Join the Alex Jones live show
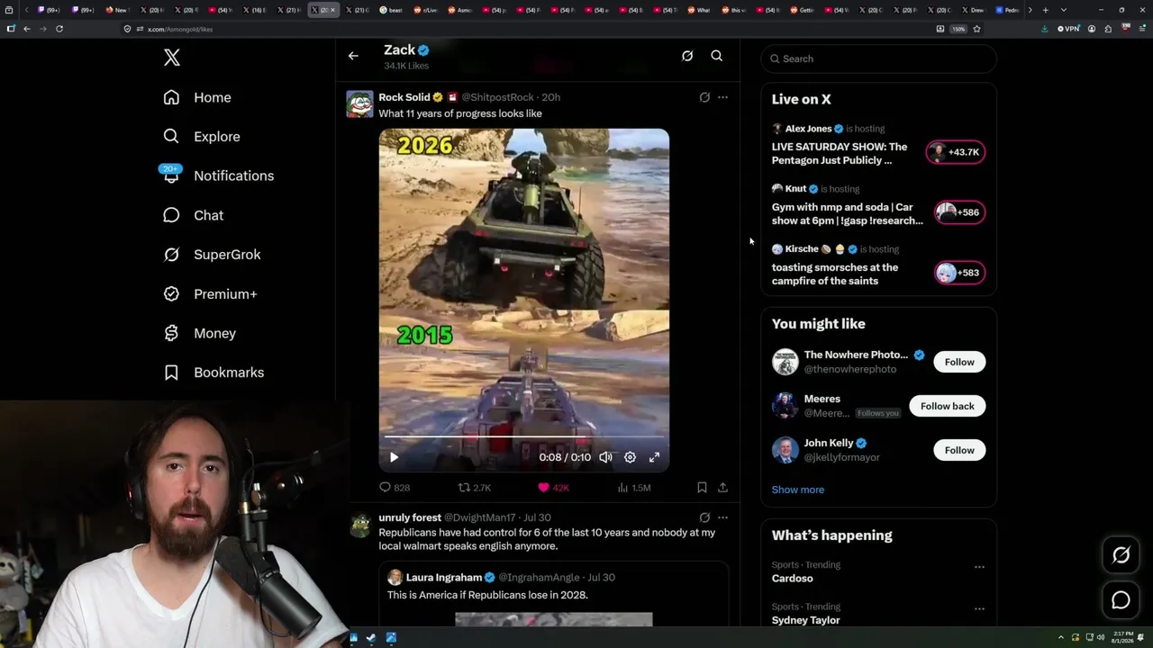 [x=840, y=153]
